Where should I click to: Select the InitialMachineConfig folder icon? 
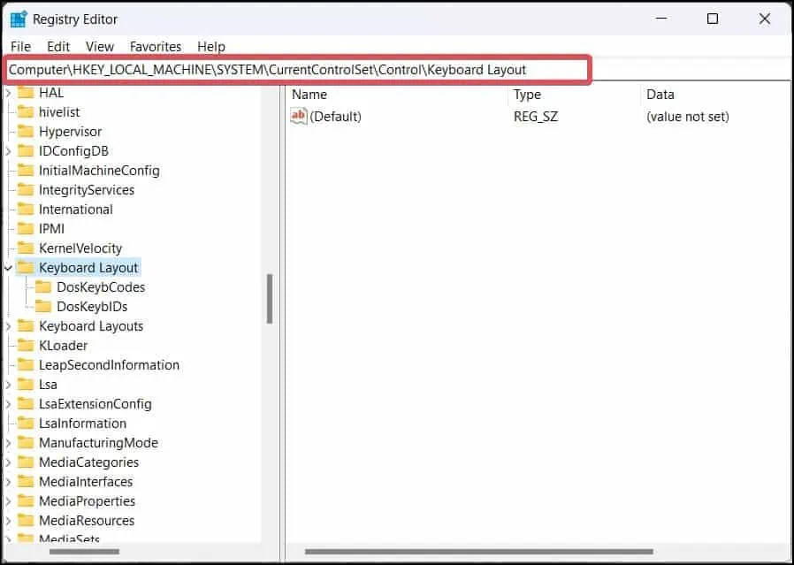coord(26,171)
